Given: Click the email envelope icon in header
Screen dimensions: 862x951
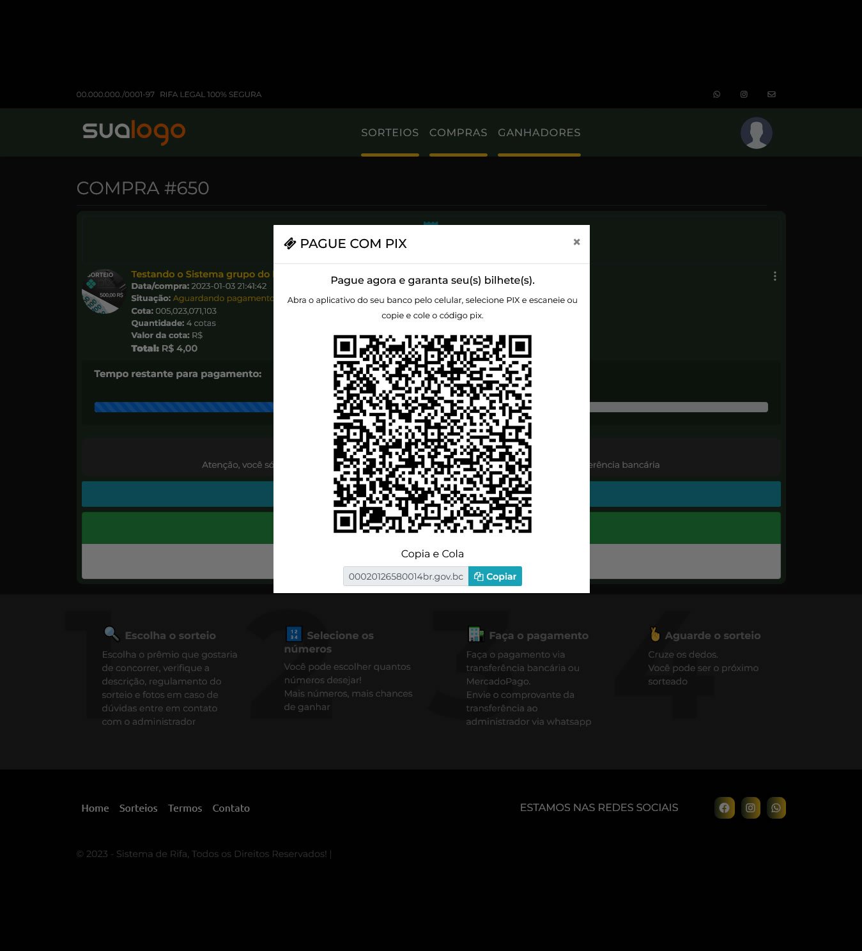Looking at the screenshot, I should pyautogui.click(x=771, y=94).
